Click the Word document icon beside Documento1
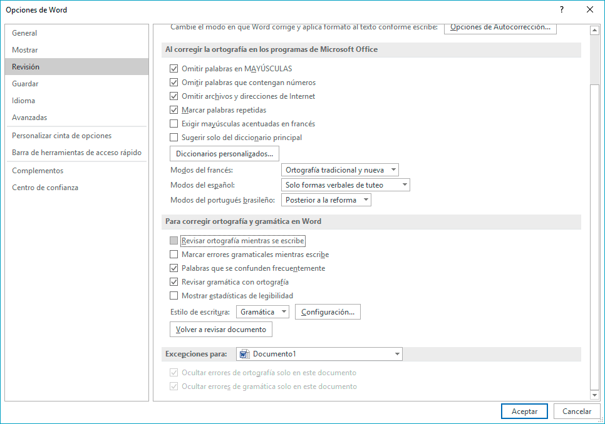The width and height of the screenshot is (605, 424). (244, 354)
